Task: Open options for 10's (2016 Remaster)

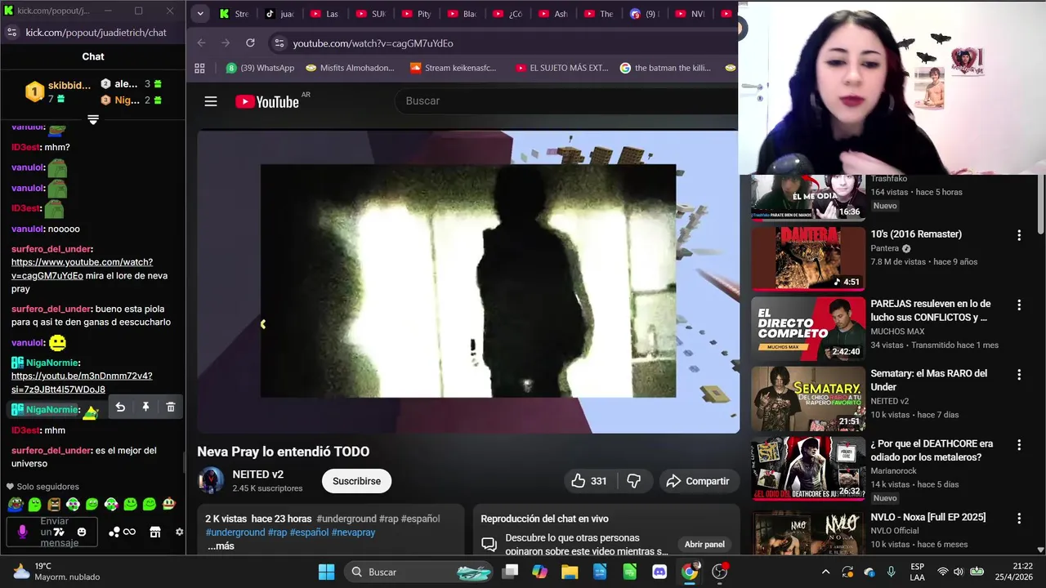Action: point(1019,235)
